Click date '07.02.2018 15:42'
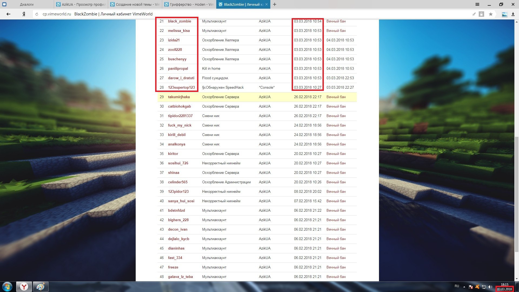This screenshot has height=292, width=519. tap(308, 201)
